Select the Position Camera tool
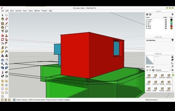 click(2, 72)
